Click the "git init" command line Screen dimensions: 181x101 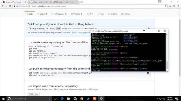(33, 49)
